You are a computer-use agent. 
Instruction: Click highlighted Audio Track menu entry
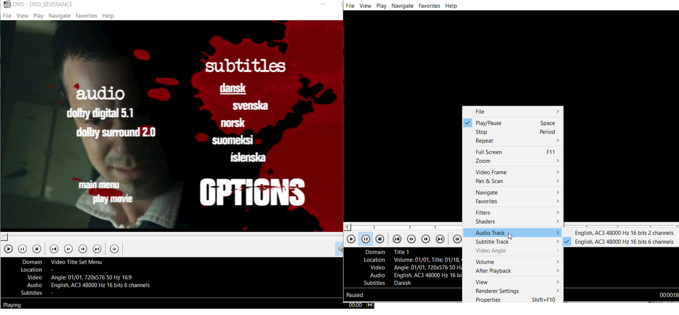point(512,233)
